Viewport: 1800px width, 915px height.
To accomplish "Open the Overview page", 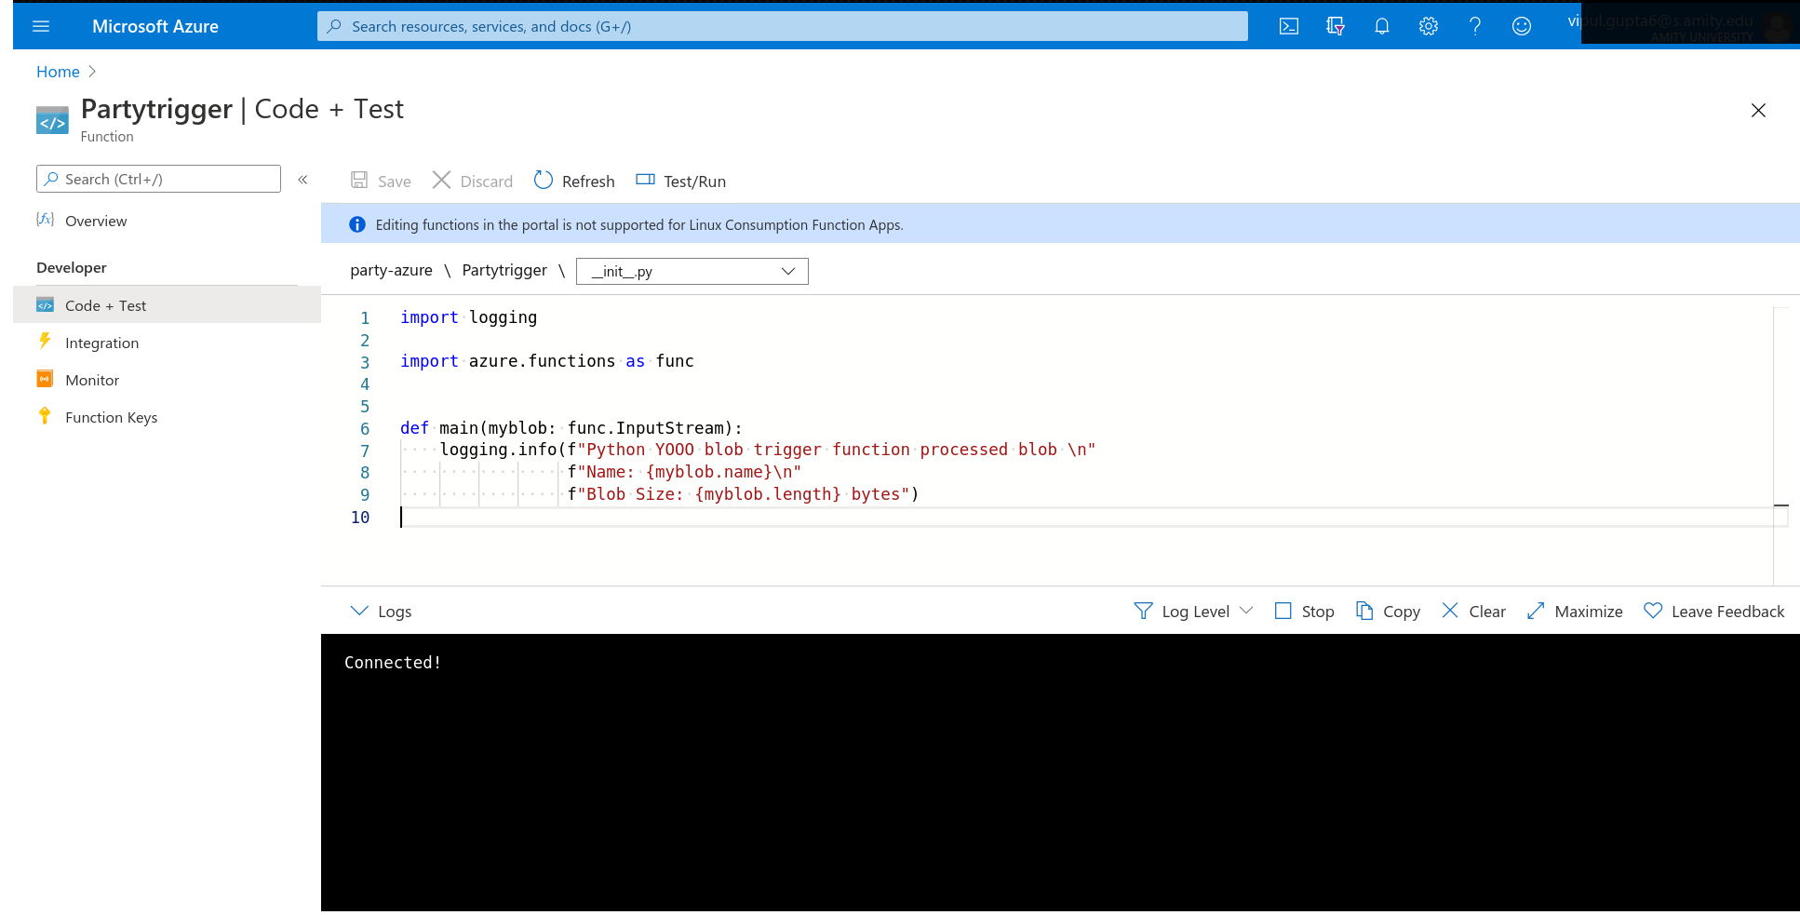I will pos(96,221).
